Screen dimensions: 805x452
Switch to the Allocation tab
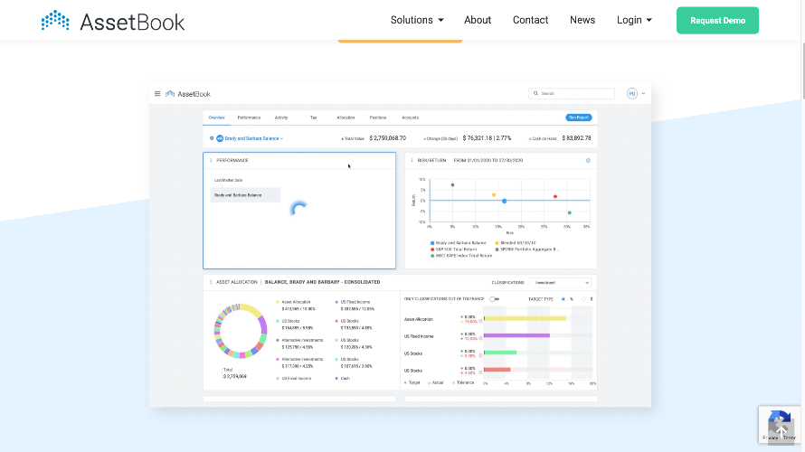[346, 118]
